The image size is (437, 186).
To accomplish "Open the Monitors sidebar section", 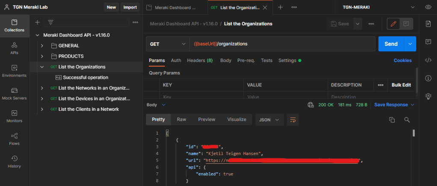I will (x=14, y=116).
